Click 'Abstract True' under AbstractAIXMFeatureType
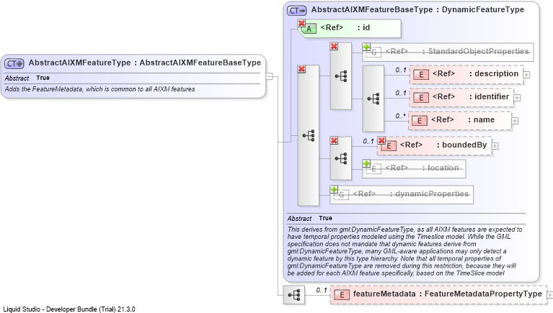This screenshot has height=313, width=553. pyautogui.click(x=27, y=78)
